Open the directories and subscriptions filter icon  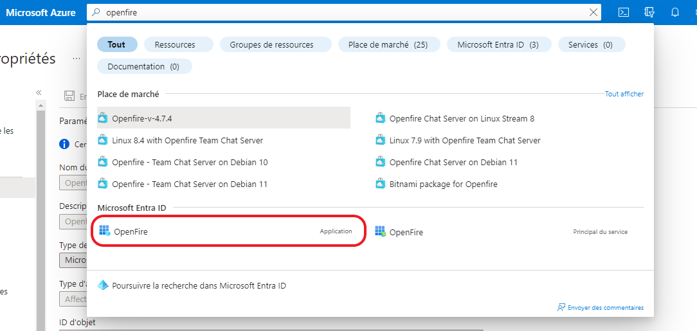649,12
